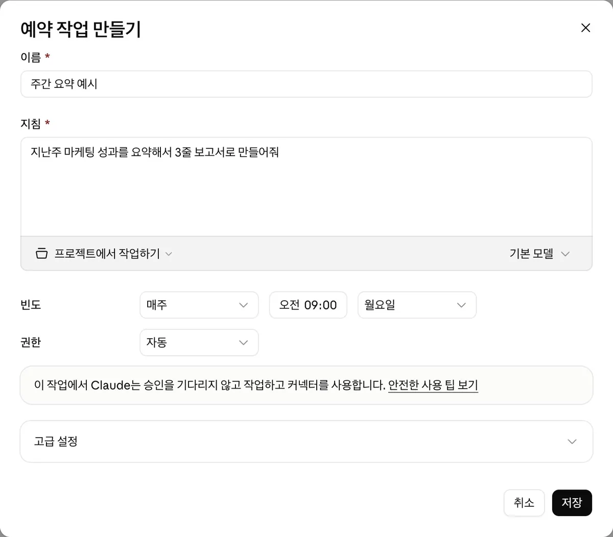613x537 pixels.
Task: Click the project folder icon
Action: [42, 254]
